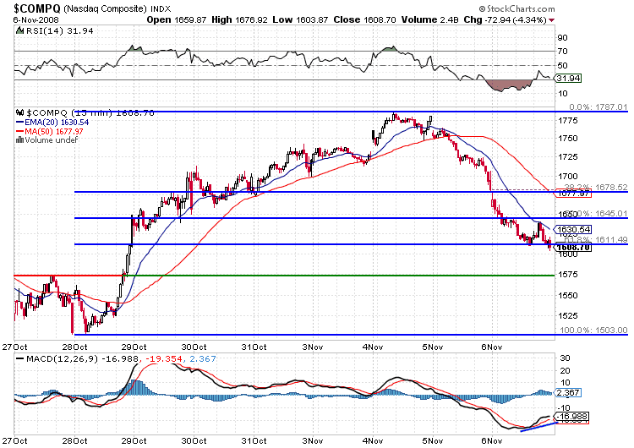Click the 1725 price axis value

pos(568,156)
